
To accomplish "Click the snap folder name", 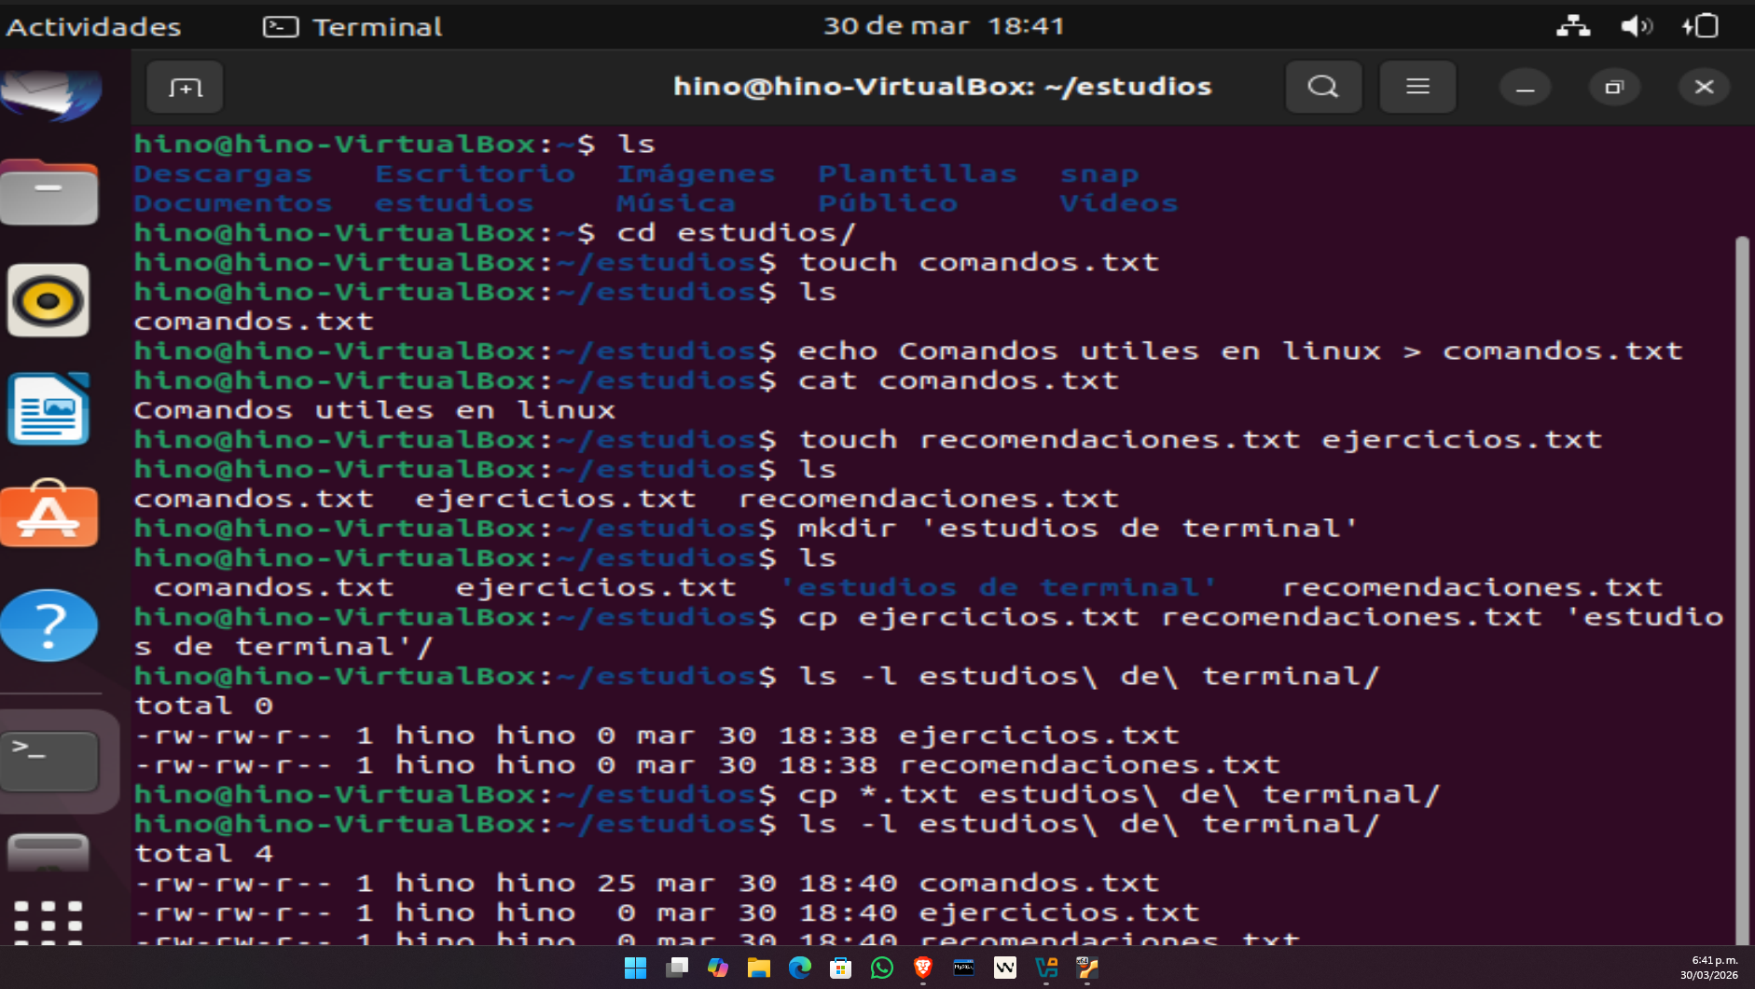I will coord(1099,174).
